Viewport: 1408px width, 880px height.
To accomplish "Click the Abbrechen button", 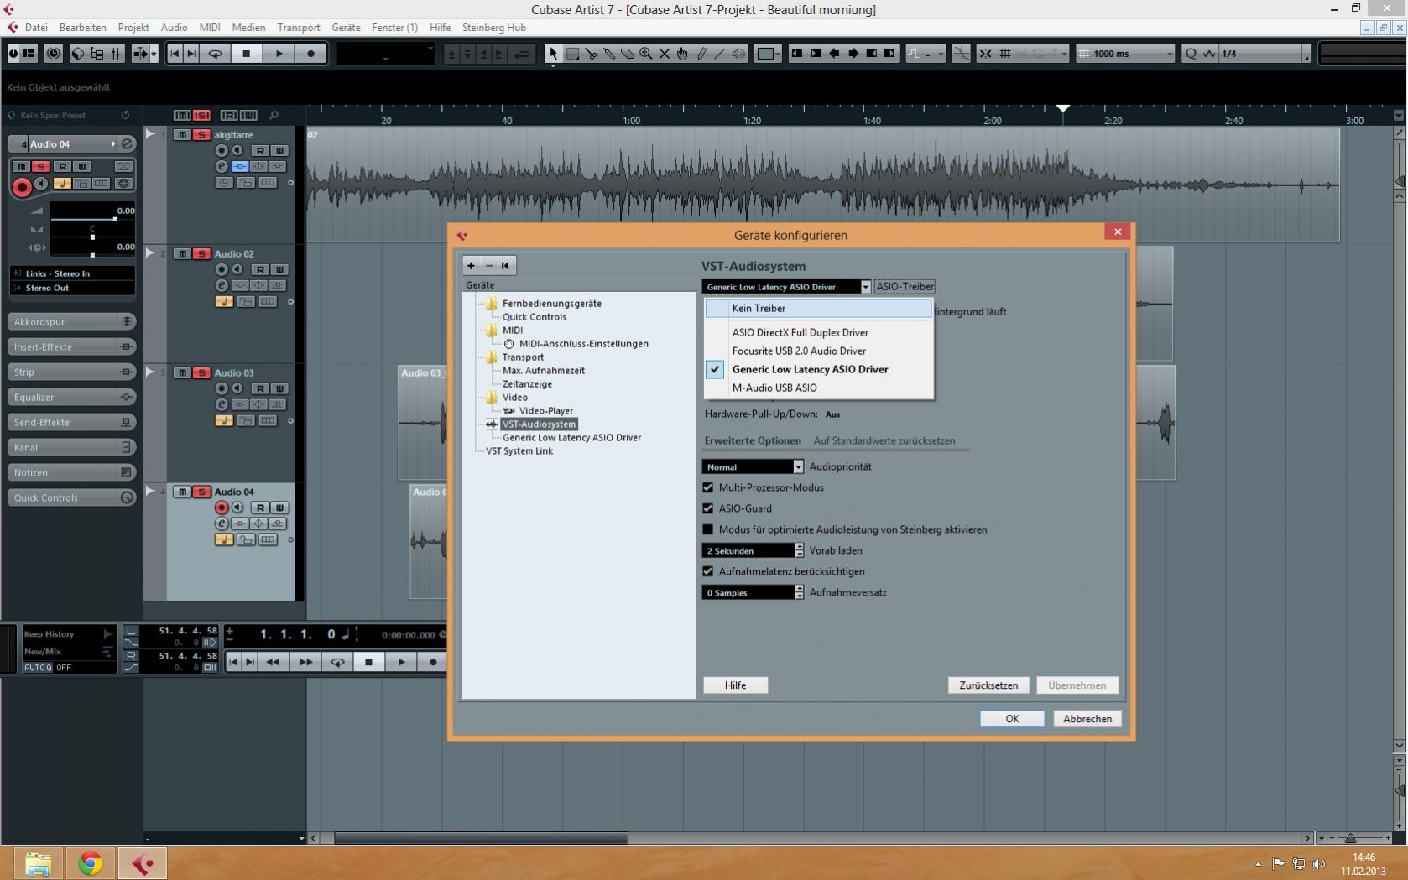I will 1087,719.
